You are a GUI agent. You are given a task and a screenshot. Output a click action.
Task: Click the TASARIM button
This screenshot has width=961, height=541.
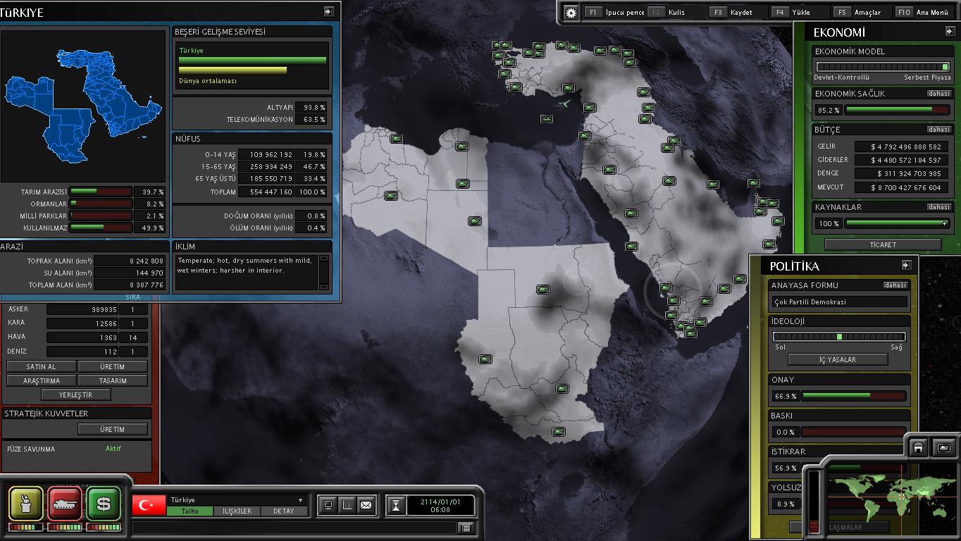point(113,380)
